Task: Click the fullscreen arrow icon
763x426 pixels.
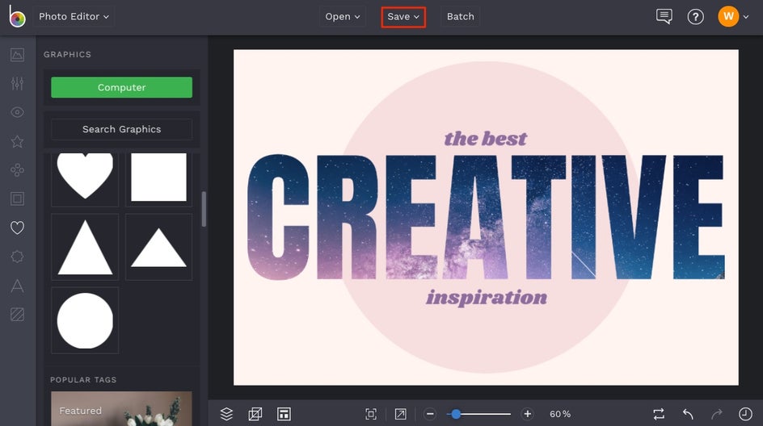Action: [x=400, y=414]
